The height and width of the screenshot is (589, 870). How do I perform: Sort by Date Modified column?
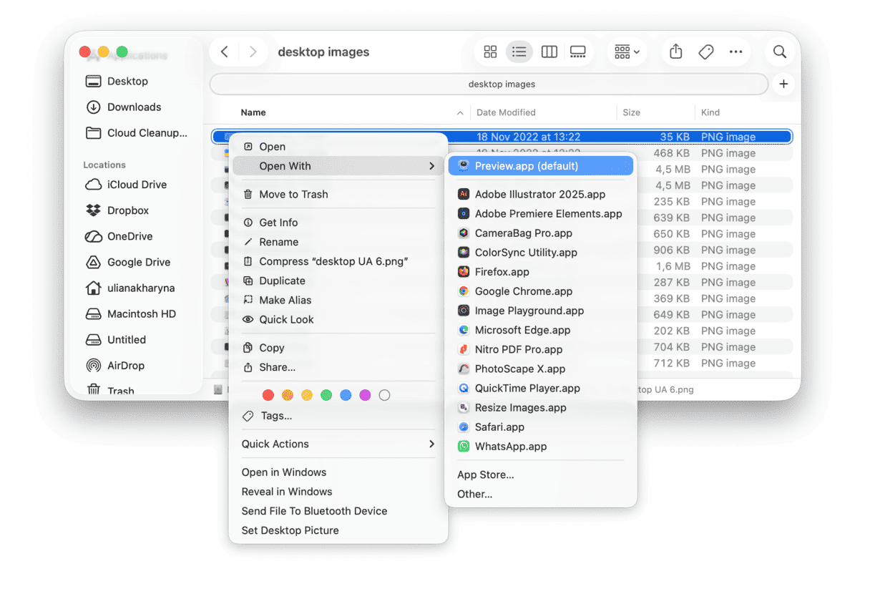[506, 112]
